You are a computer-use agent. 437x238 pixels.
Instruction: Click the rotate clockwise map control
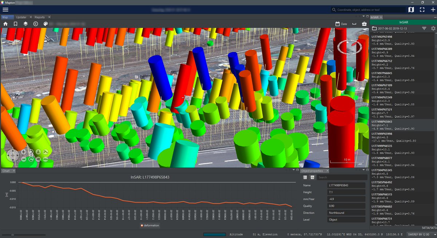31,159
